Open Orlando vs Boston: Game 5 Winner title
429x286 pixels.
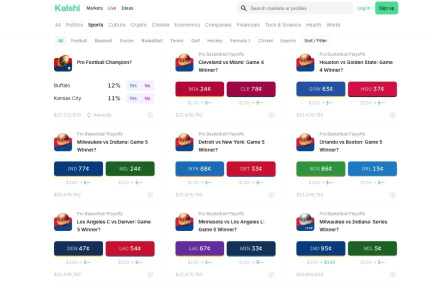click(x=351, y=146)
